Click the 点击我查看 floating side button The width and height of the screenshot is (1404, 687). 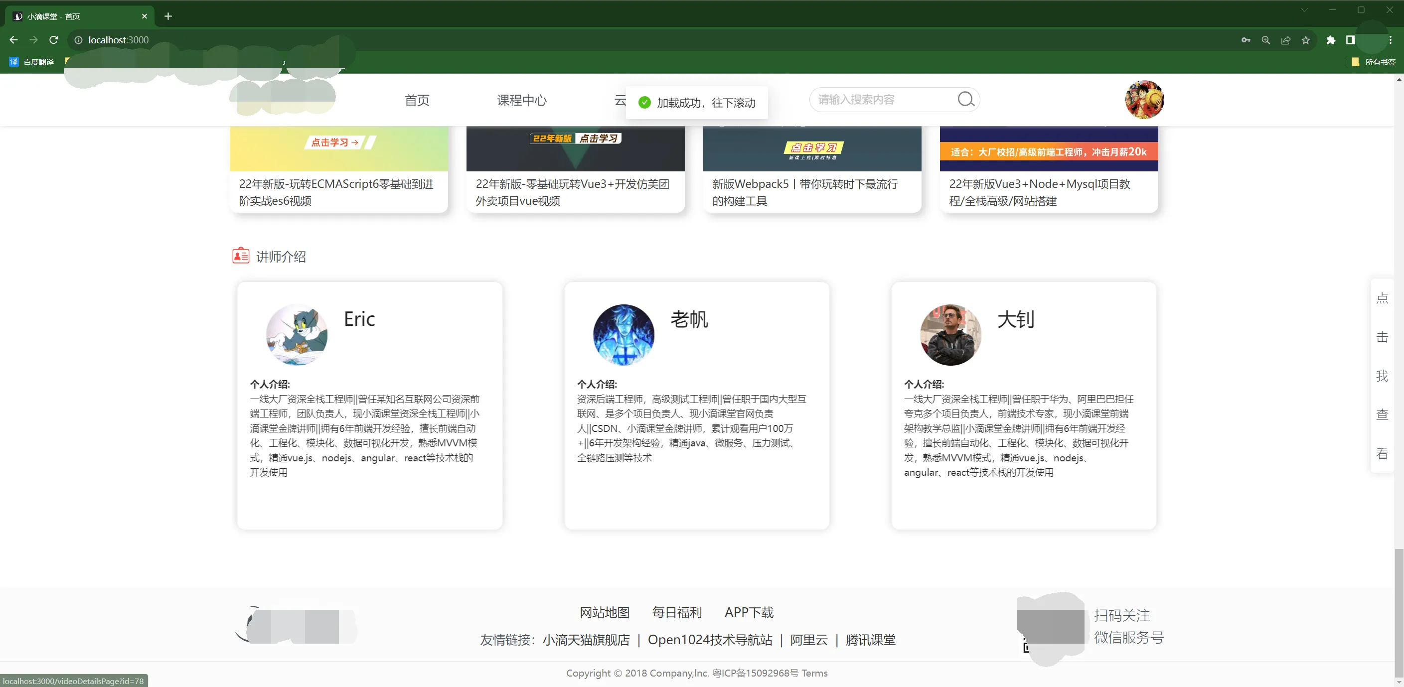point(1382,375)
